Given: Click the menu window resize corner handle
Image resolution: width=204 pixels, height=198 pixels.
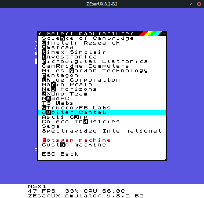Looking at the screenshot, I should pyautogui.click(x=165, y=160).
